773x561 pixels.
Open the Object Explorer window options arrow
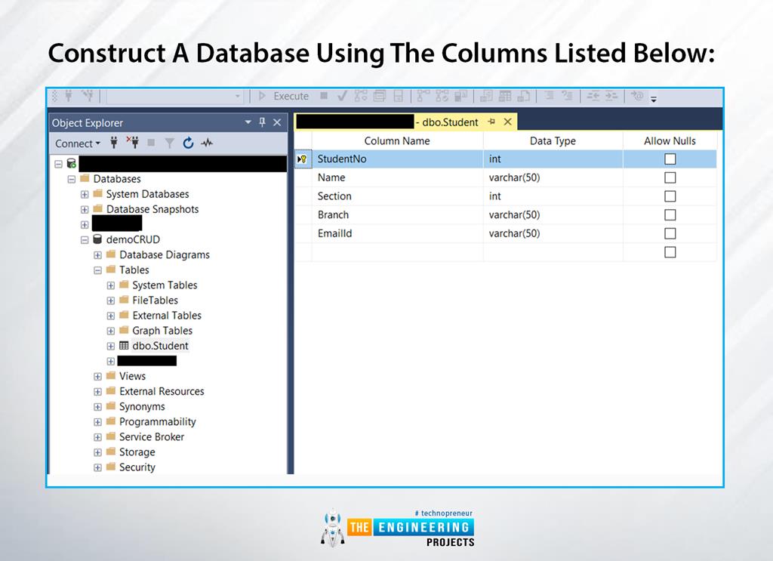(x=249, y=122)
